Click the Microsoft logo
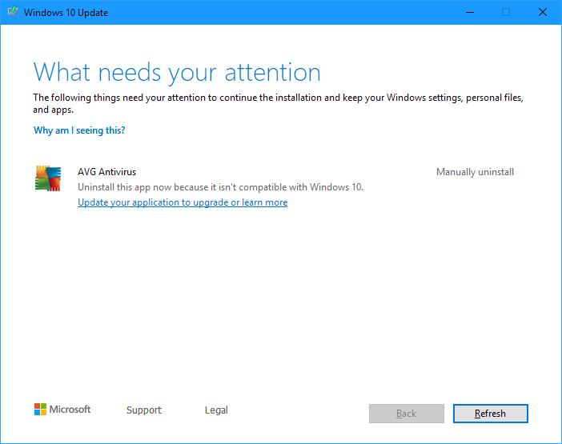562x444 pixels. tap(62, 410)
